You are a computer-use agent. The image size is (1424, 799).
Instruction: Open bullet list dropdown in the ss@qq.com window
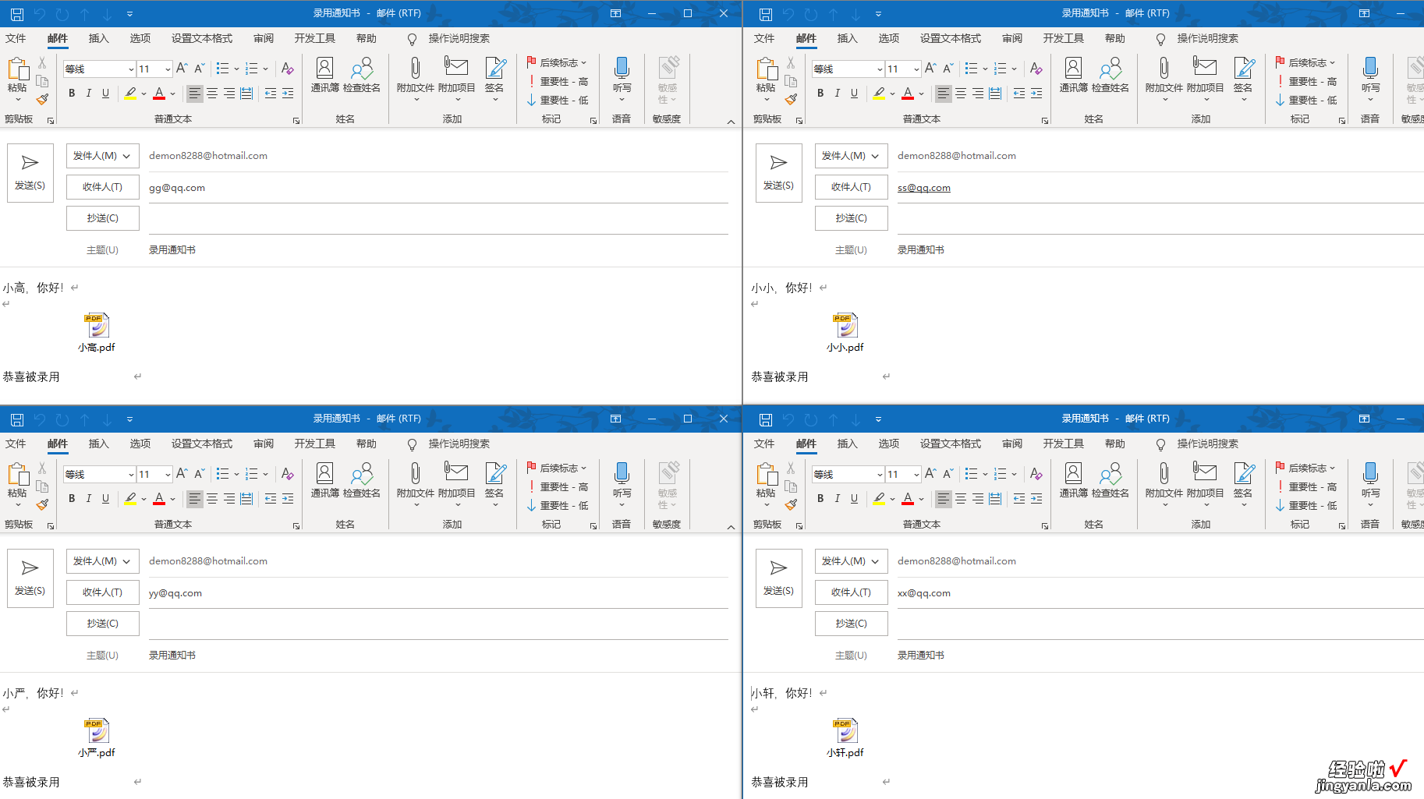point(985,69)
